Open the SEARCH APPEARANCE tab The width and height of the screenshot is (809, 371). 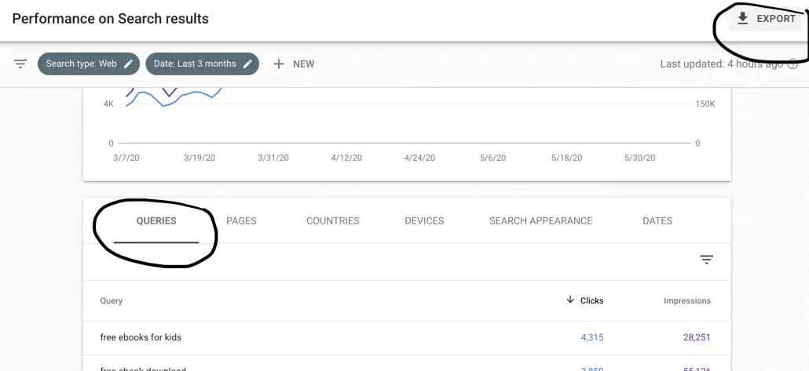pos(540,221)
